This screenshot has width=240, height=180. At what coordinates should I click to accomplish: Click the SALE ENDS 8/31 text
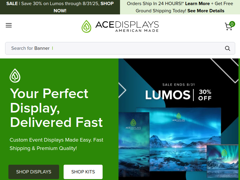coord(178,85)
